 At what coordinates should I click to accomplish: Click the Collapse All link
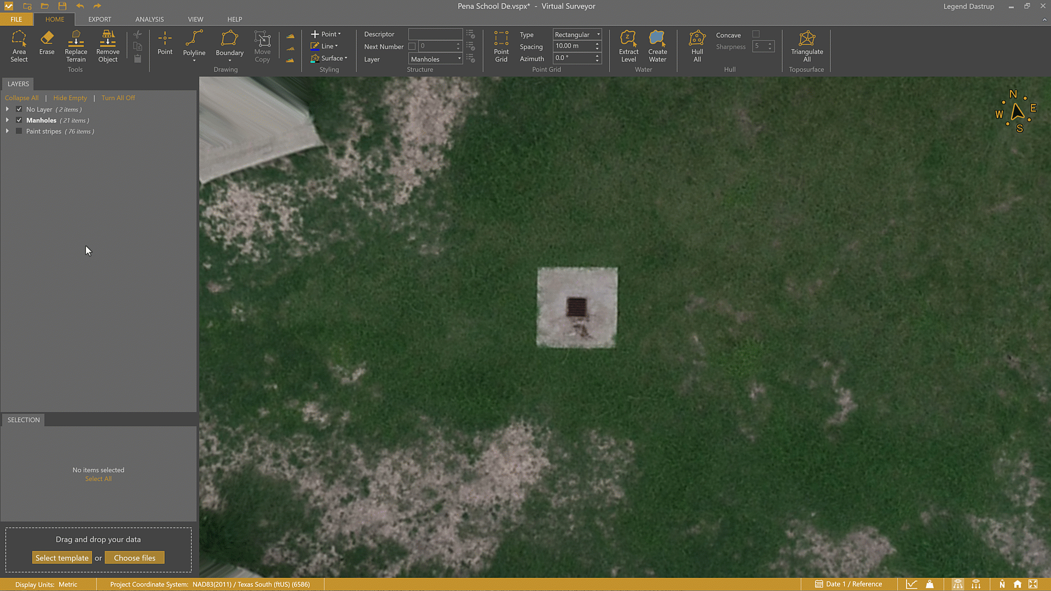(21, 98)
